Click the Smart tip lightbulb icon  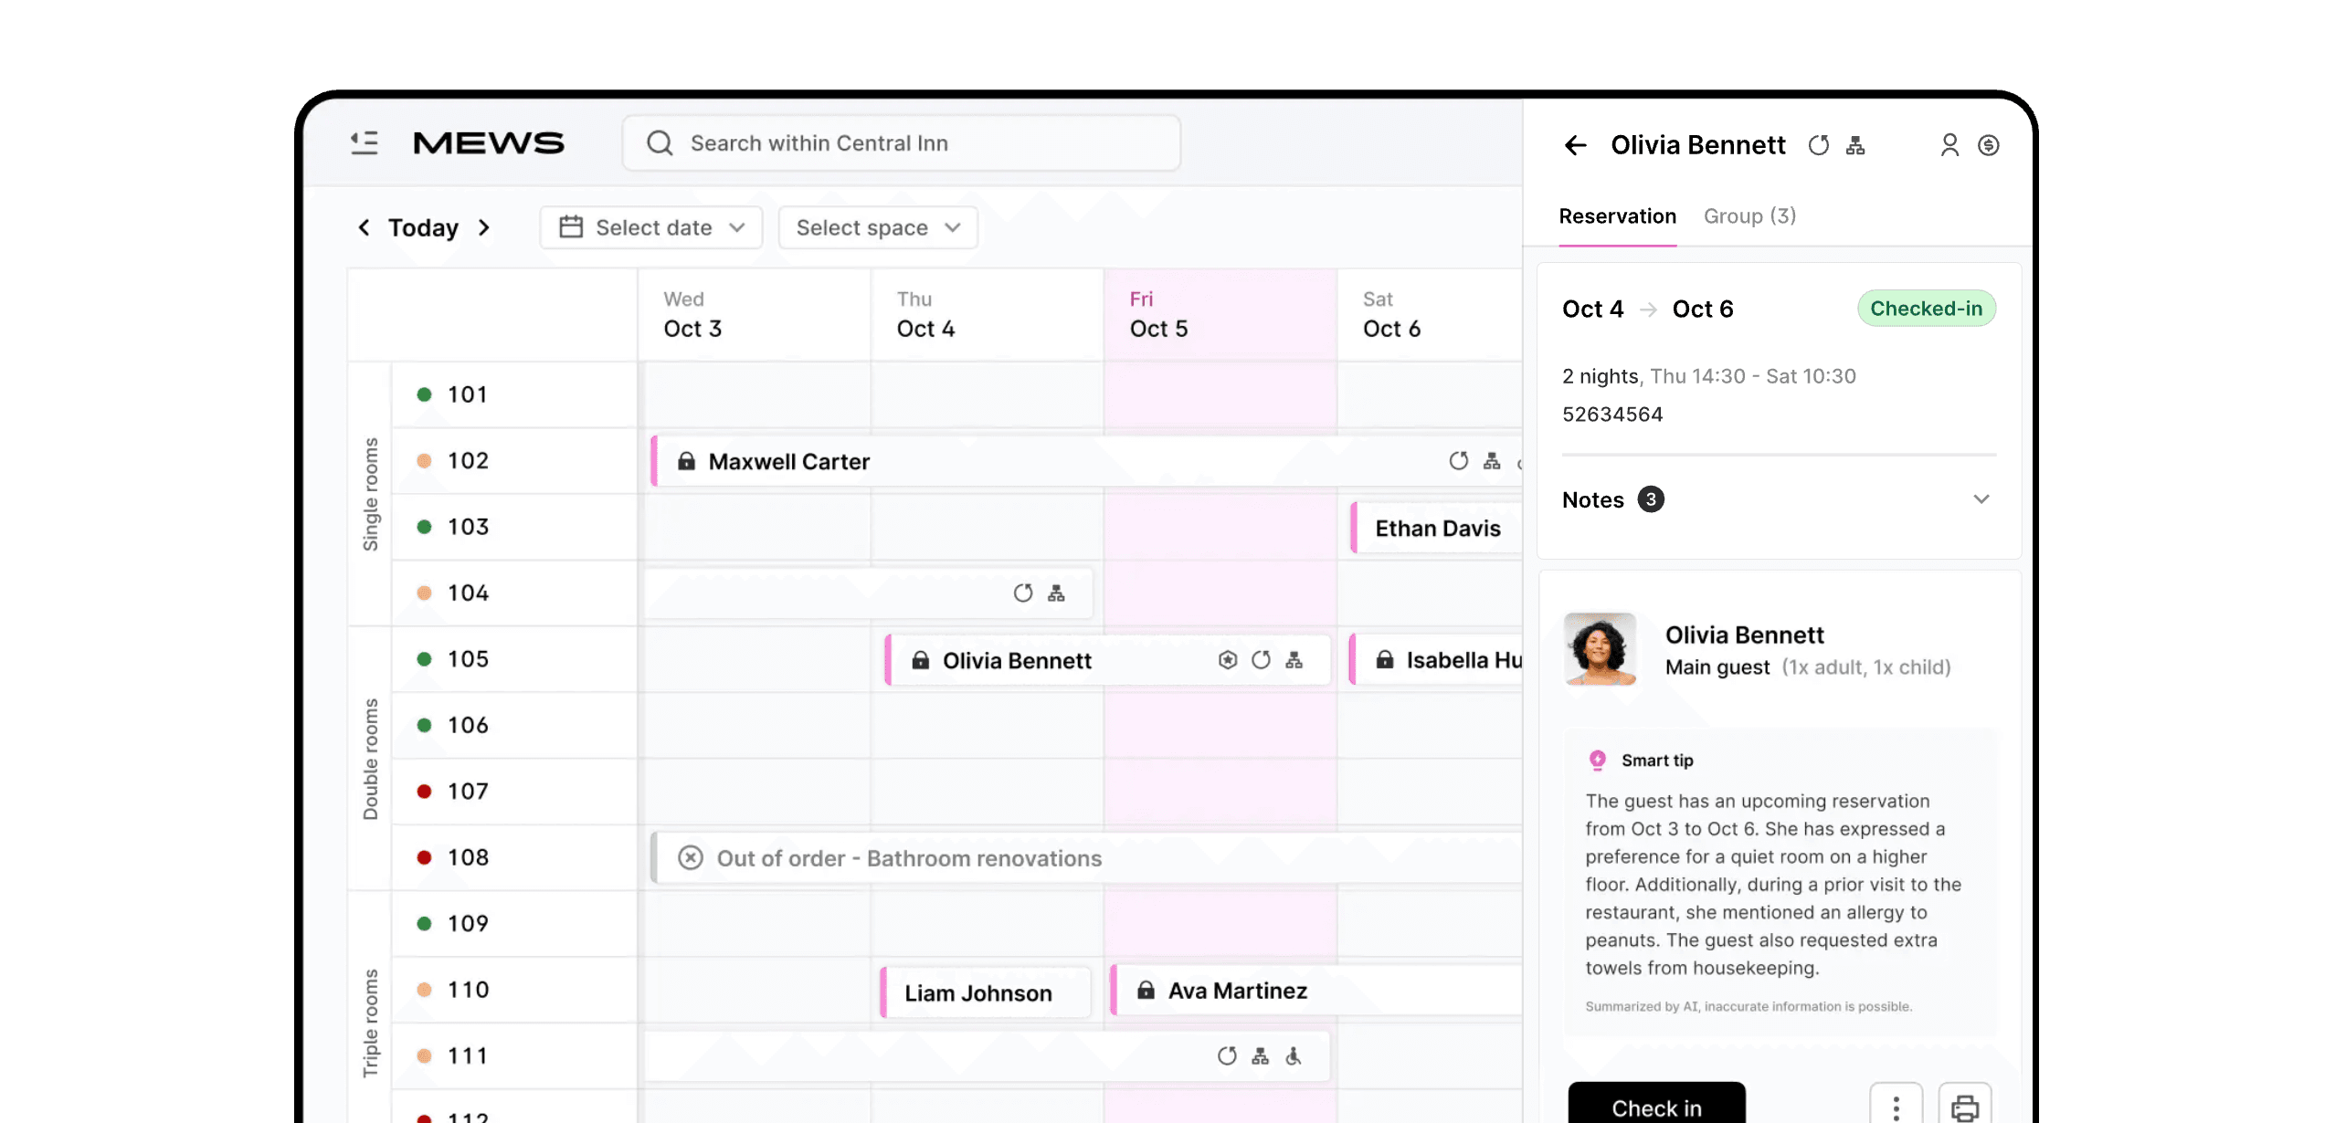tap(1597, 760)
